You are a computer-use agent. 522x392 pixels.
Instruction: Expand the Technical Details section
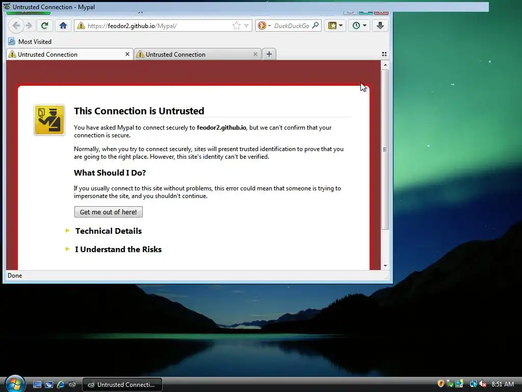click(108, 231)
